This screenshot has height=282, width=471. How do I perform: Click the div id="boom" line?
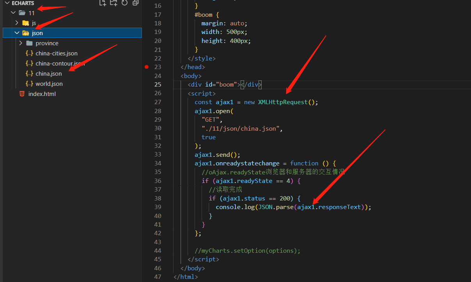225,85
